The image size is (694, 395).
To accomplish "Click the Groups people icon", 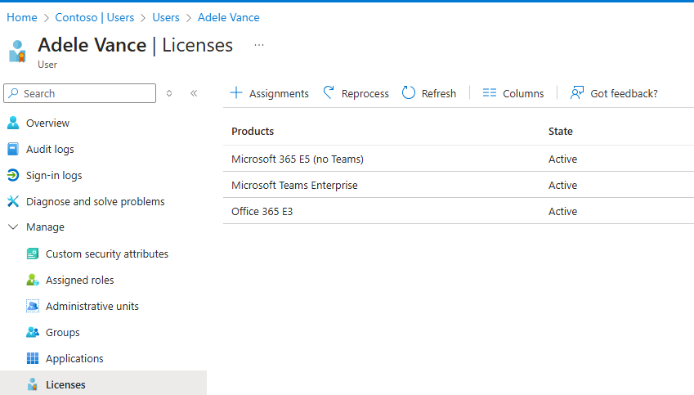I will pyautogui.click(x=33, y=332).
